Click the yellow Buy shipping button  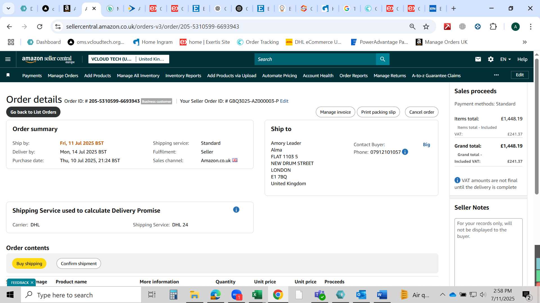pos(29,263)
